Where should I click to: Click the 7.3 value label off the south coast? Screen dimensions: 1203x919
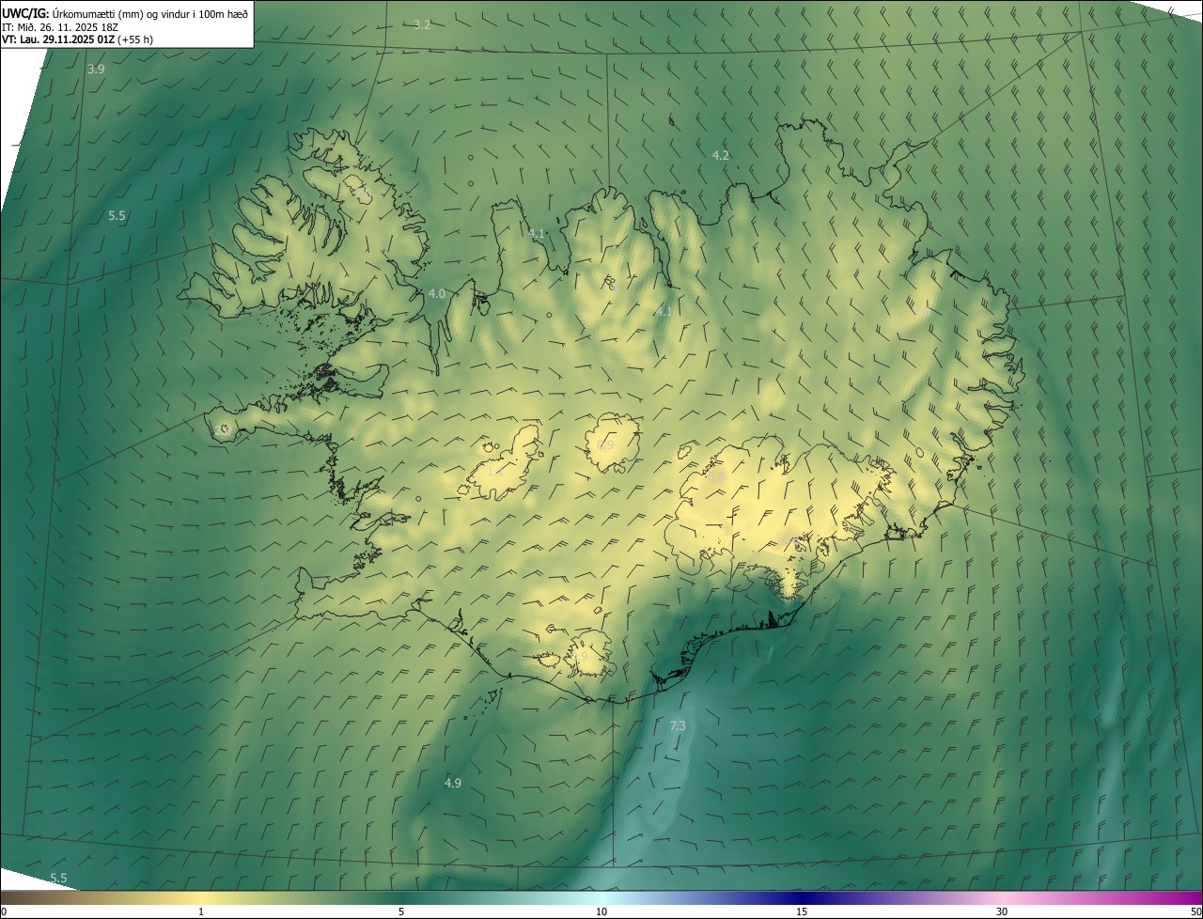tap(677, 725)
